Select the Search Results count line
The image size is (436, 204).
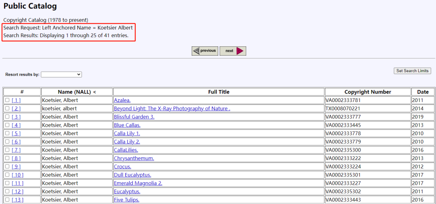point(66,35)
